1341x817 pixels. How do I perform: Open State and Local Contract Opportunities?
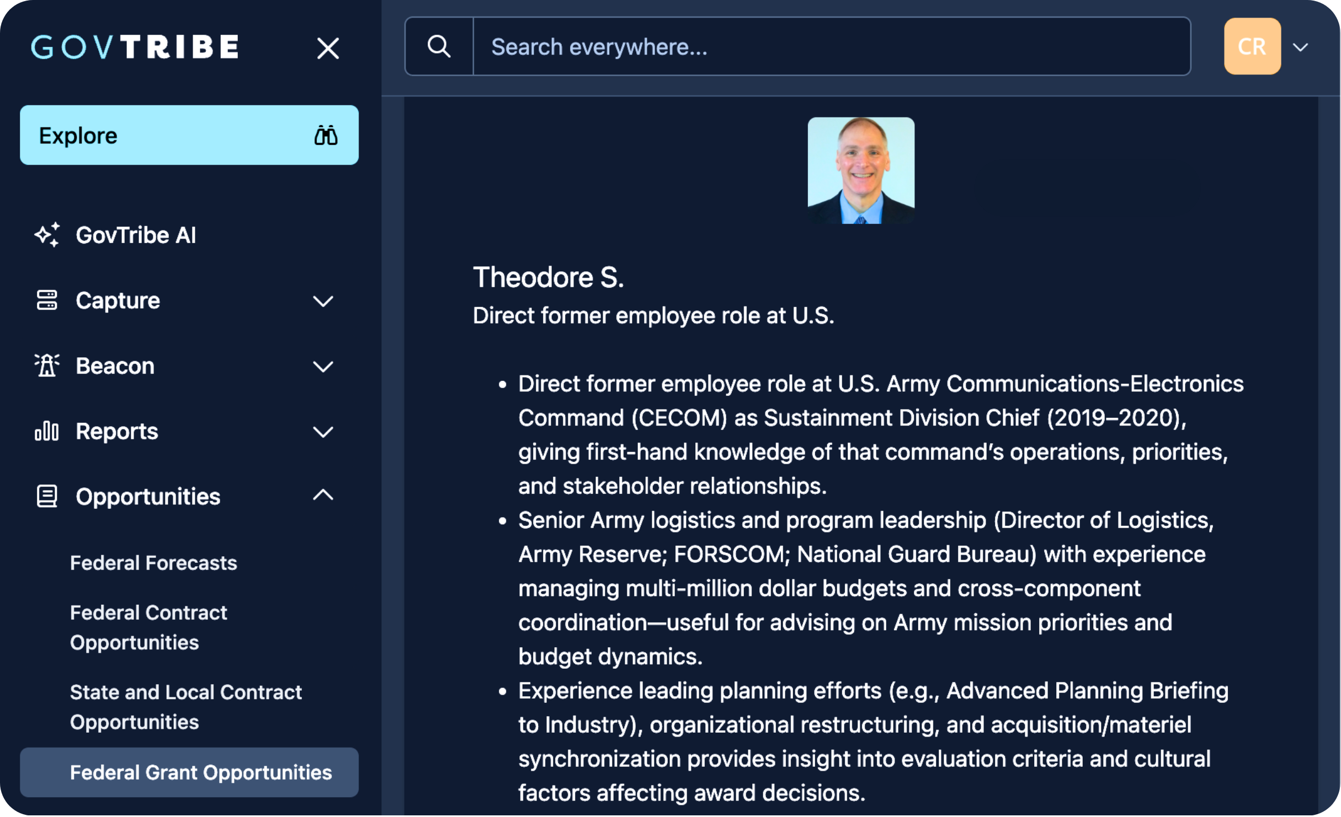(x=185, y=707)
